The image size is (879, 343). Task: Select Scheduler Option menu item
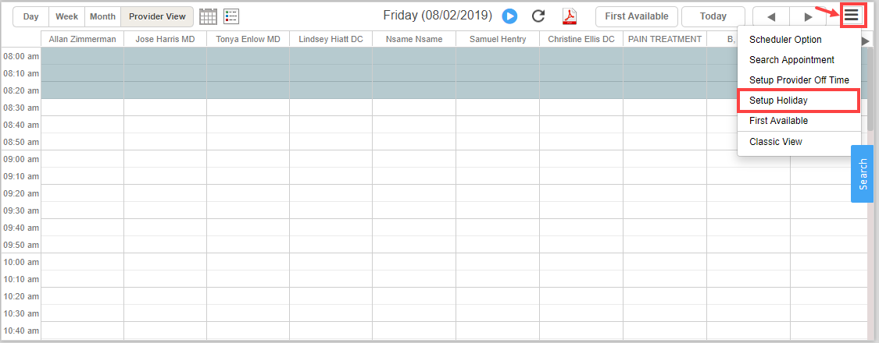785,40
